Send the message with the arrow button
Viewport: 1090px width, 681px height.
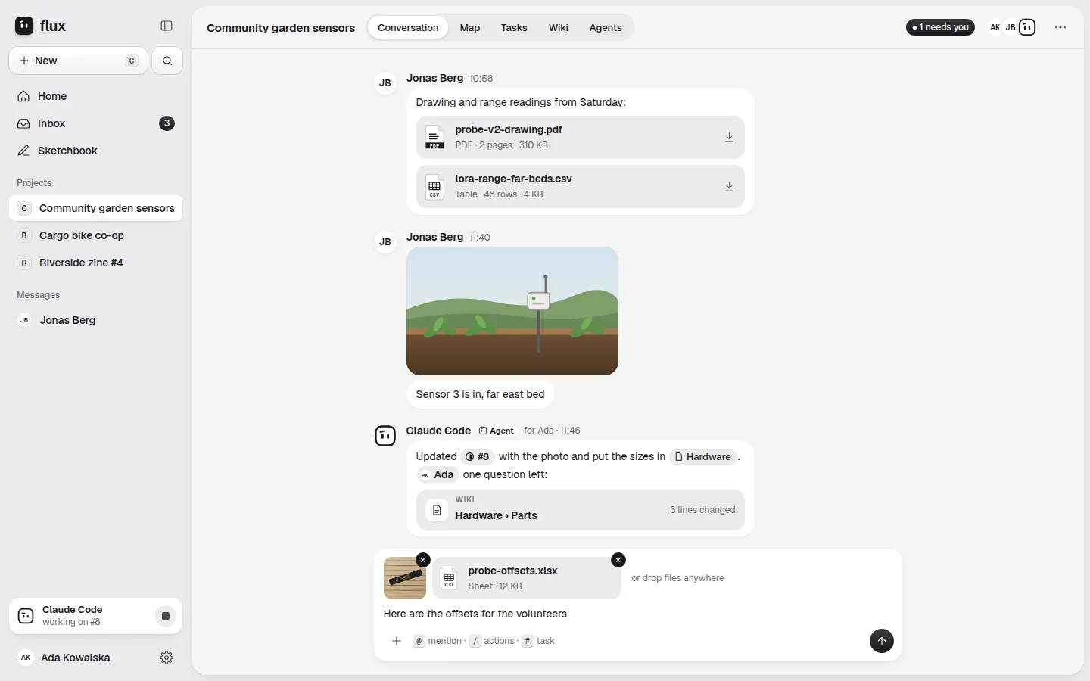click(881, 641)
